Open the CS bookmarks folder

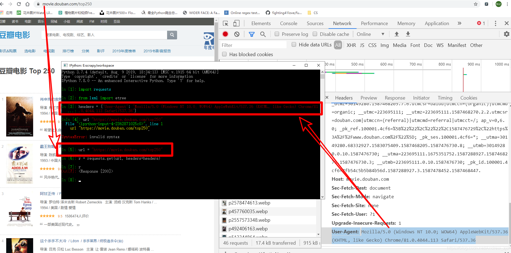point(313,13)
